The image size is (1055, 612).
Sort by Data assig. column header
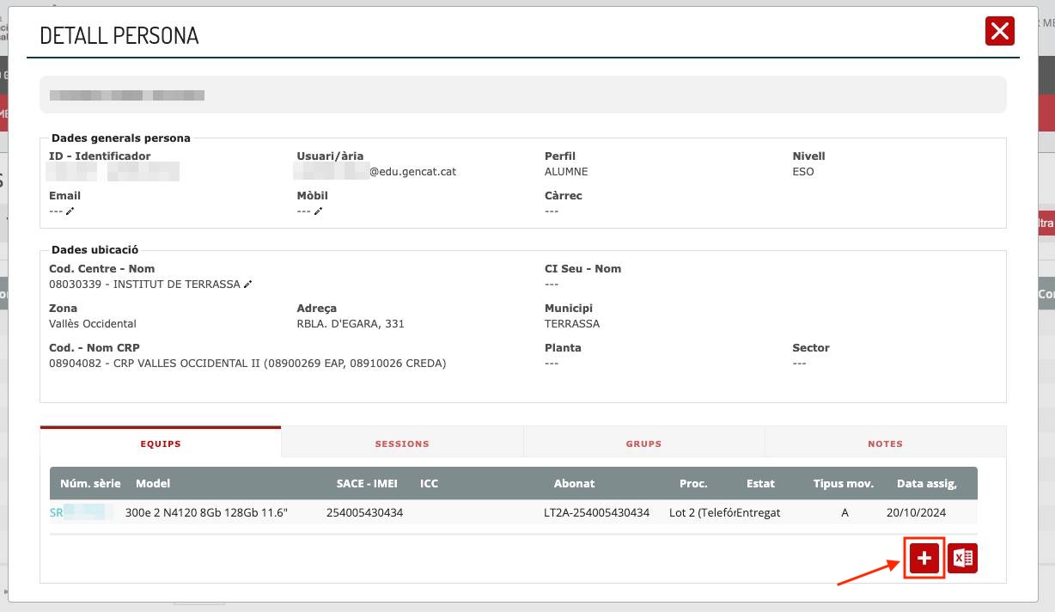[x=926, y=484]
